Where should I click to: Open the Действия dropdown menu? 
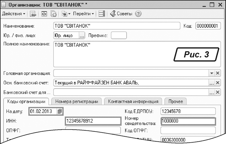point(14,14)
